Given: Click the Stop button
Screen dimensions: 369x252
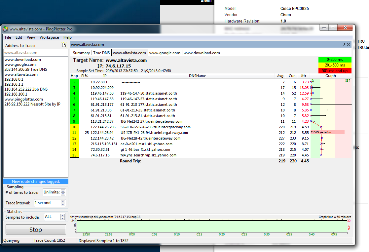Looking at the screenshot, I should (x=36, y=230).
